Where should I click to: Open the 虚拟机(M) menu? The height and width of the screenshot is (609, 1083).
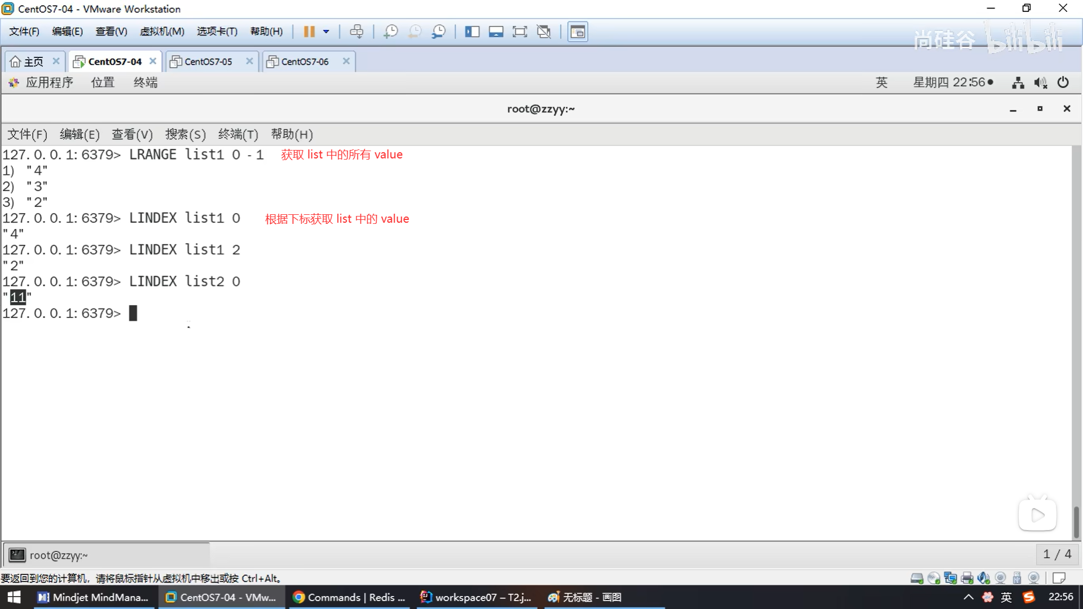pos(162,32)
